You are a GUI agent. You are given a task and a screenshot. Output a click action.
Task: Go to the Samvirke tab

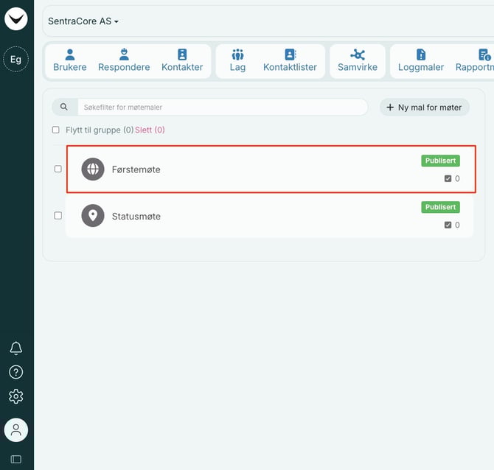pos(357,60)
